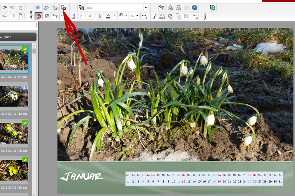Image resolution: width=295 pixels, height=196 pixels.
Task: Click green checkmark on 007.jpg thumbnail
Action: (25, 49)
